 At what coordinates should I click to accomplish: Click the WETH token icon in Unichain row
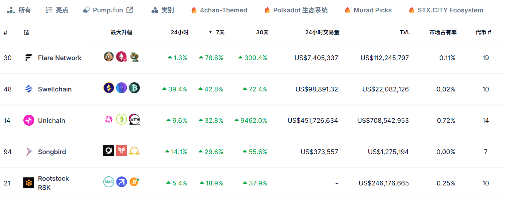click(x=134, y=119)
